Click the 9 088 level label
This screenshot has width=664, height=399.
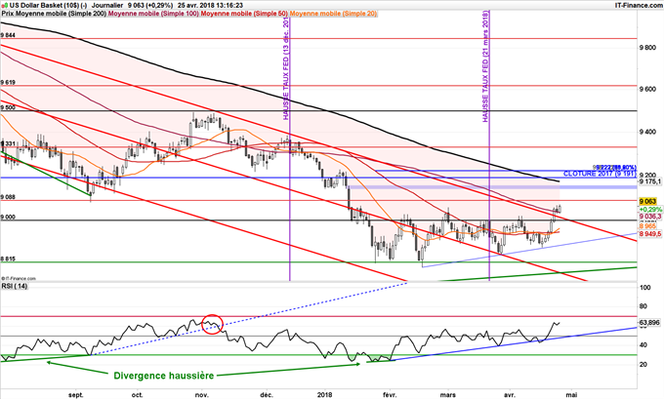pyautogui.click(x=8, y=197)
